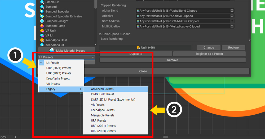Click the VR Unlit material icon
Screen dimensions: 265x139
(x=42, y=31)
